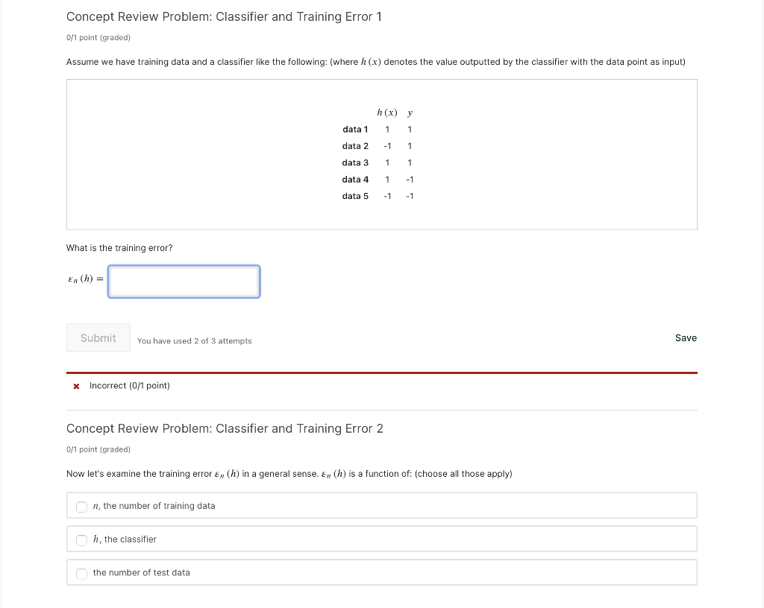Click the y column header in the table
Image resolution: width=764 pixels, height=608 pixels.
(x=409, y=113)
